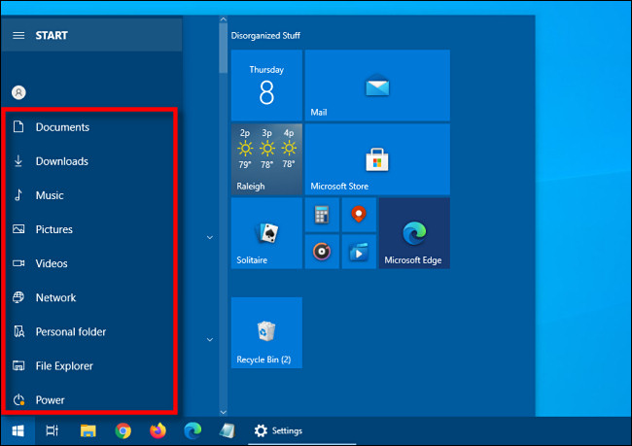Screen dimensions: 632x446
Task: Open the Calculator tile
Action: [x=322, y=214]
